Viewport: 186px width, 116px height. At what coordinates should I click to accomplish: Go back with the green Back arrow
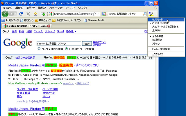tap(5, 14)
